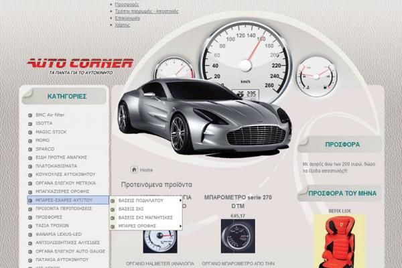Image resolution: width=402 pixels, height=268 pixels.
Task: Open ΑΝΤΙΟΛΙΣΘΗΤΙΚΕΣ ΑΛΥΣΙΔΕΣ category
Action: pyautogui.click(x=68, y=243)
